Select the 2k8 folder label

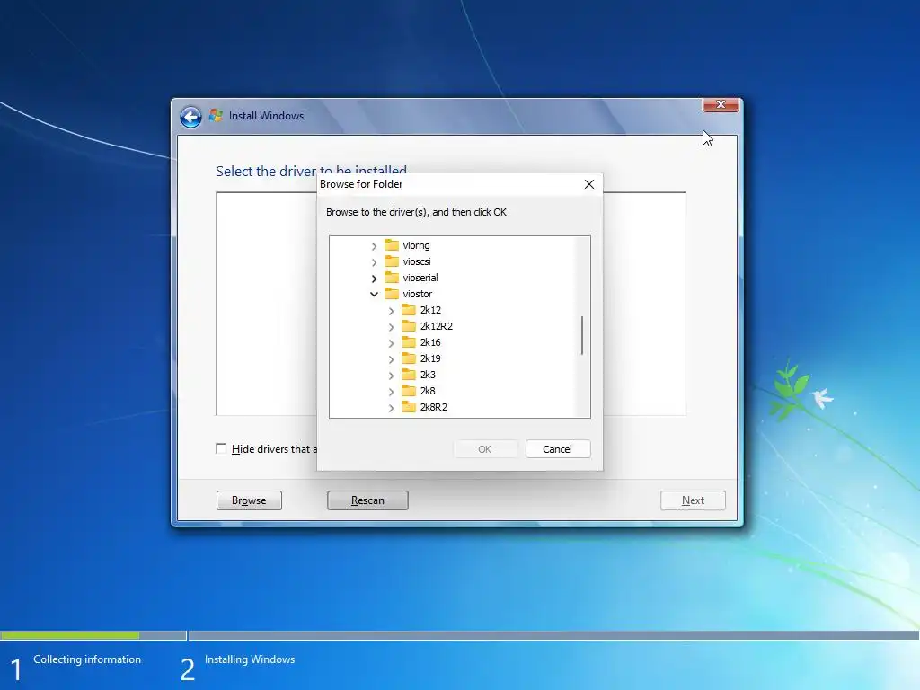[428, 390]
